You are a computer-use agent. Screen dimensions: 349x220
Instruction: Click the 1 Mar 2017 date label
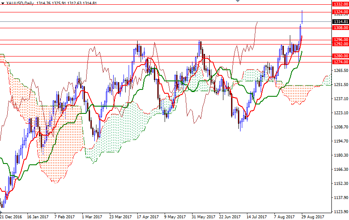[x=92, y=217]
